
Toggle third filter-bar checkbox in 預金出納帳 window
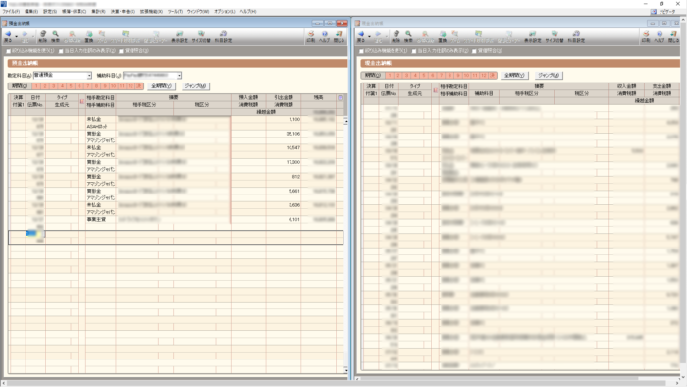coord(121,51)
